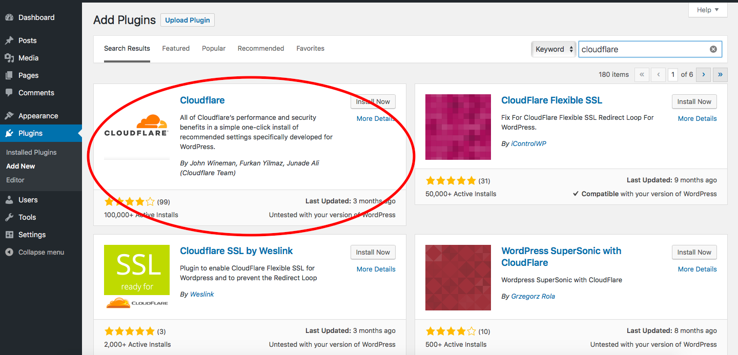Viewport: 738px width, 355px height.
Task: Switch to Search Results tab
Action: (x=127, y=49)
